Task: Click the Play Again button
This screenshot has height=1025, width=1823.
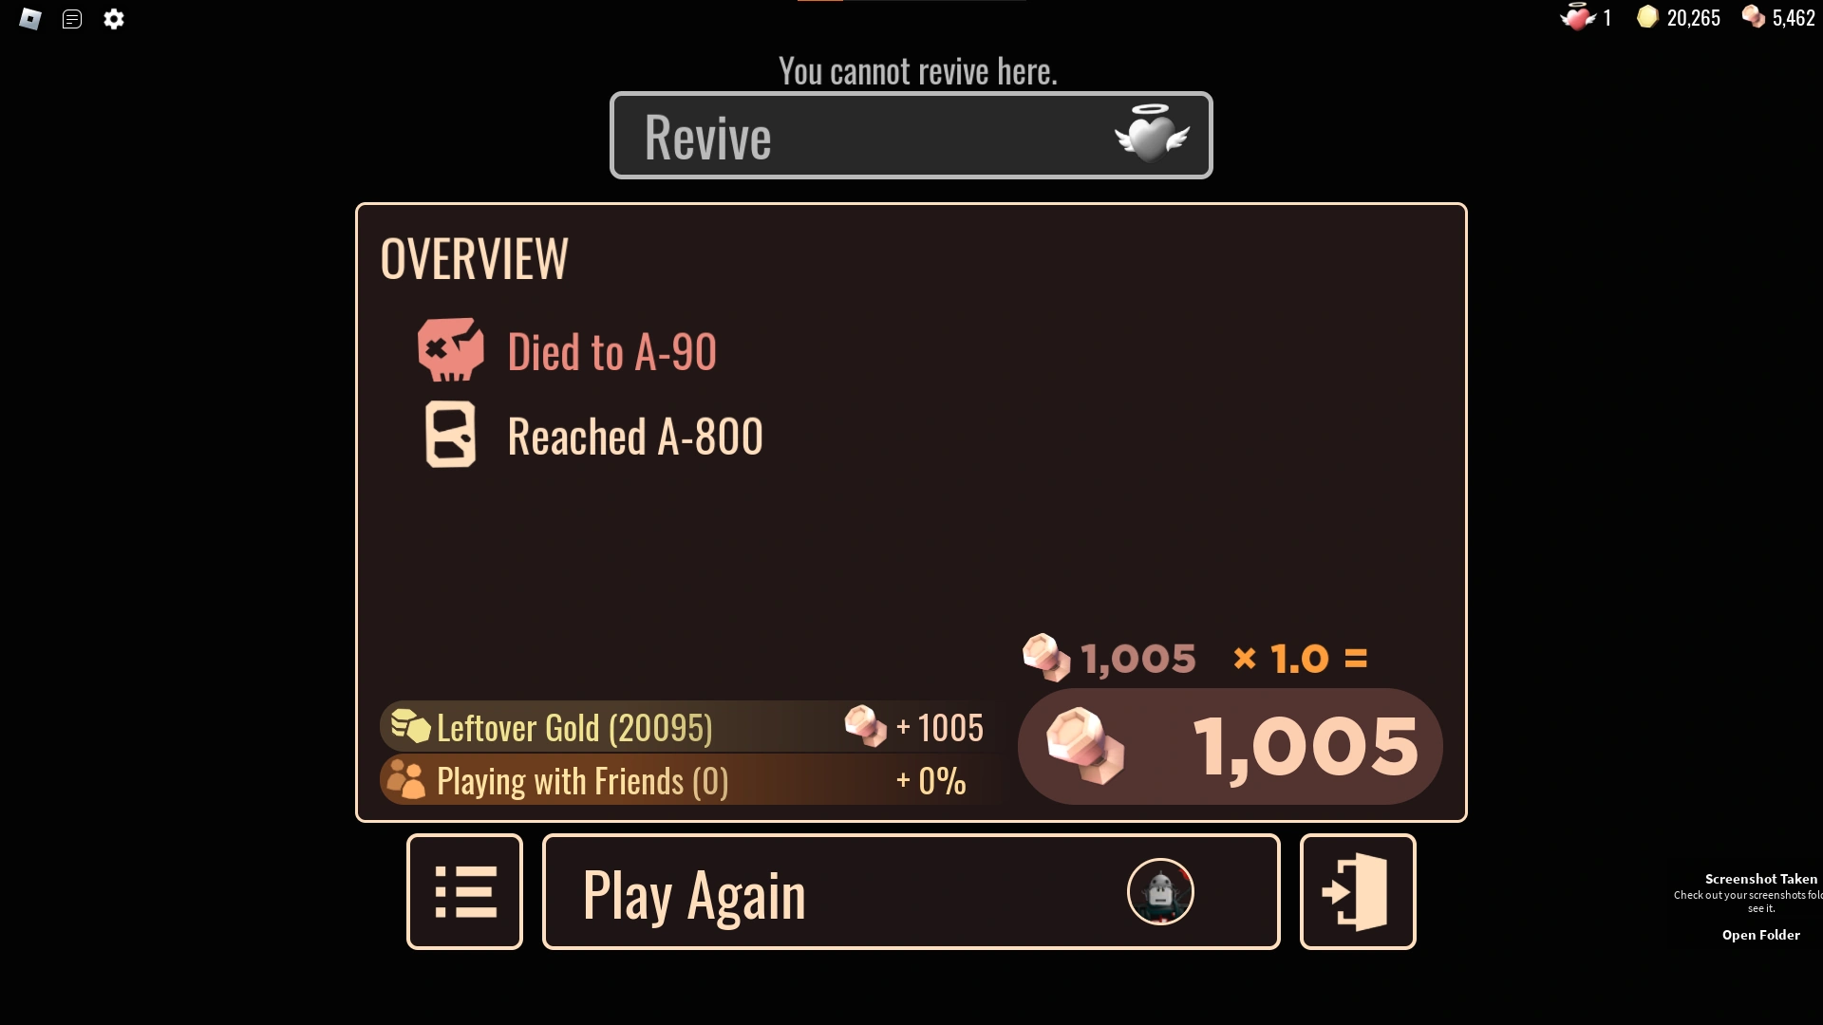Action: click(911, 891)
